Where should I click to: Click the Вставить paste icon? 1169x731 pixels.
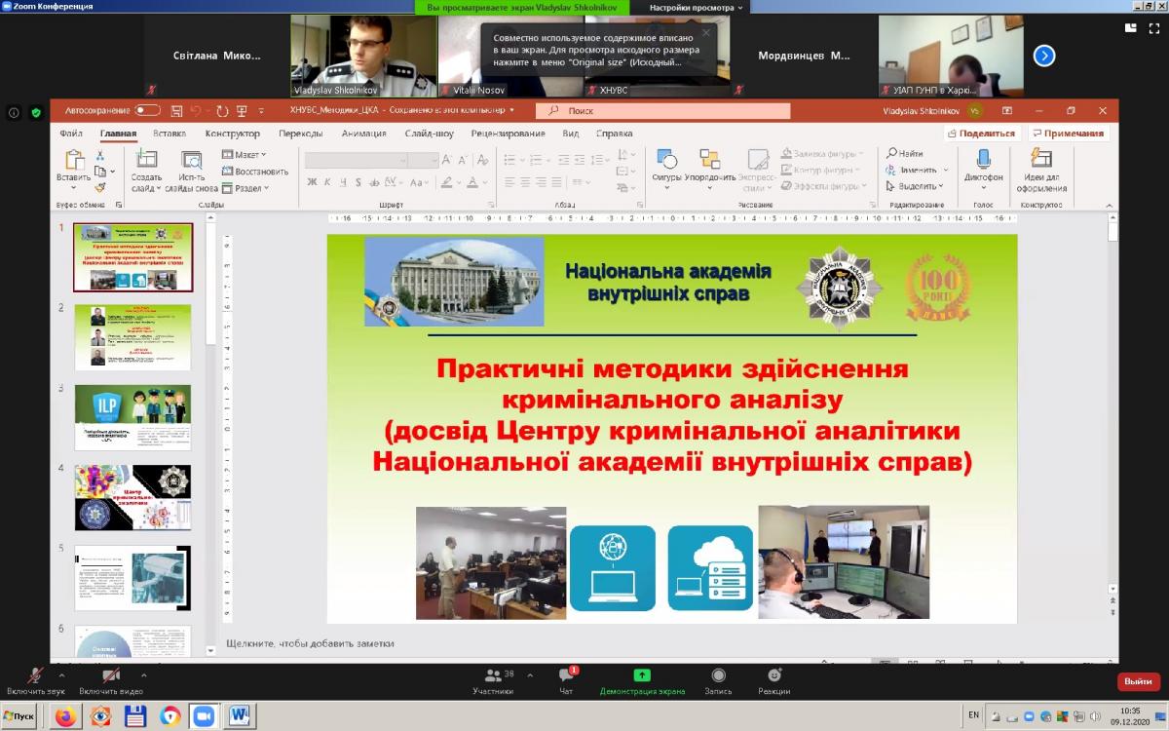tap(74, 160)
